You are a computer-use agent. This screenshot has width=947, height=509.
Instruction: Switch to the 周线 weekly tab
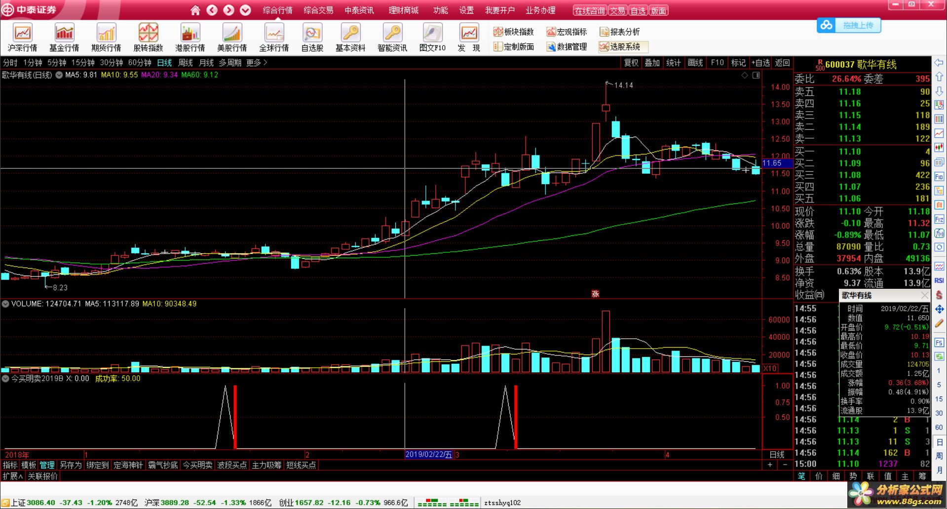coord(186,63)
